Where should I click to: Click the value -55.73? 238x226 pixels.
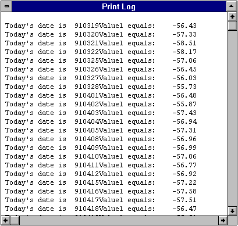(x=184, y=87)
